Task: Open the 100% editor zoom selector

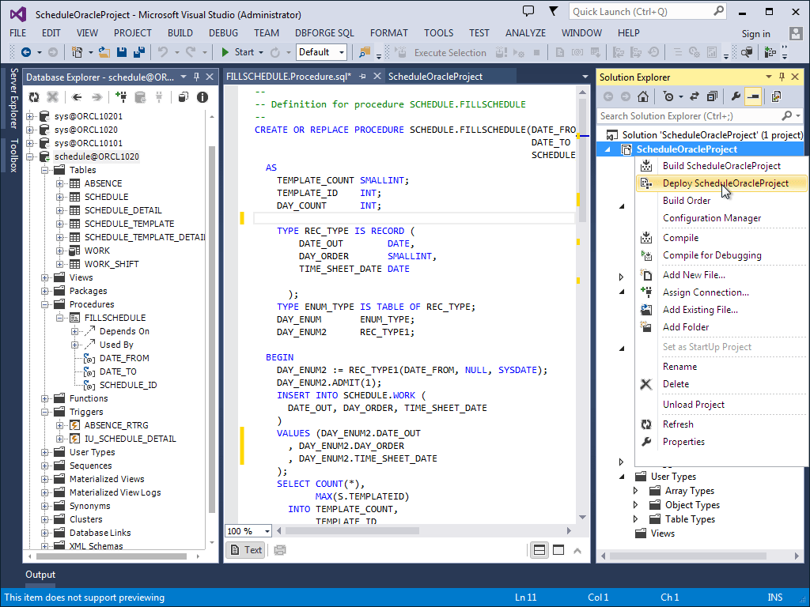Action: (248, 530)
